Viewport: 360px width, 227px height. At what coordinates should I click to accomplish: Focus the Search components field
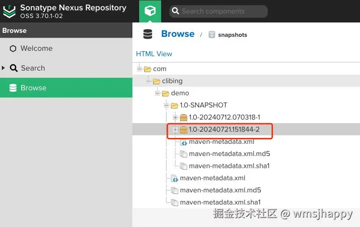219,11
